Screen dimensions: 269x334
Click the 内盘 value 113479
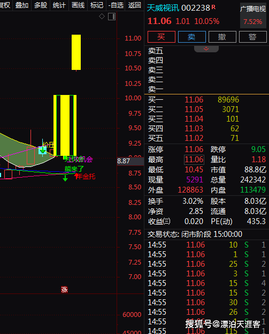(x=253, y=190)
